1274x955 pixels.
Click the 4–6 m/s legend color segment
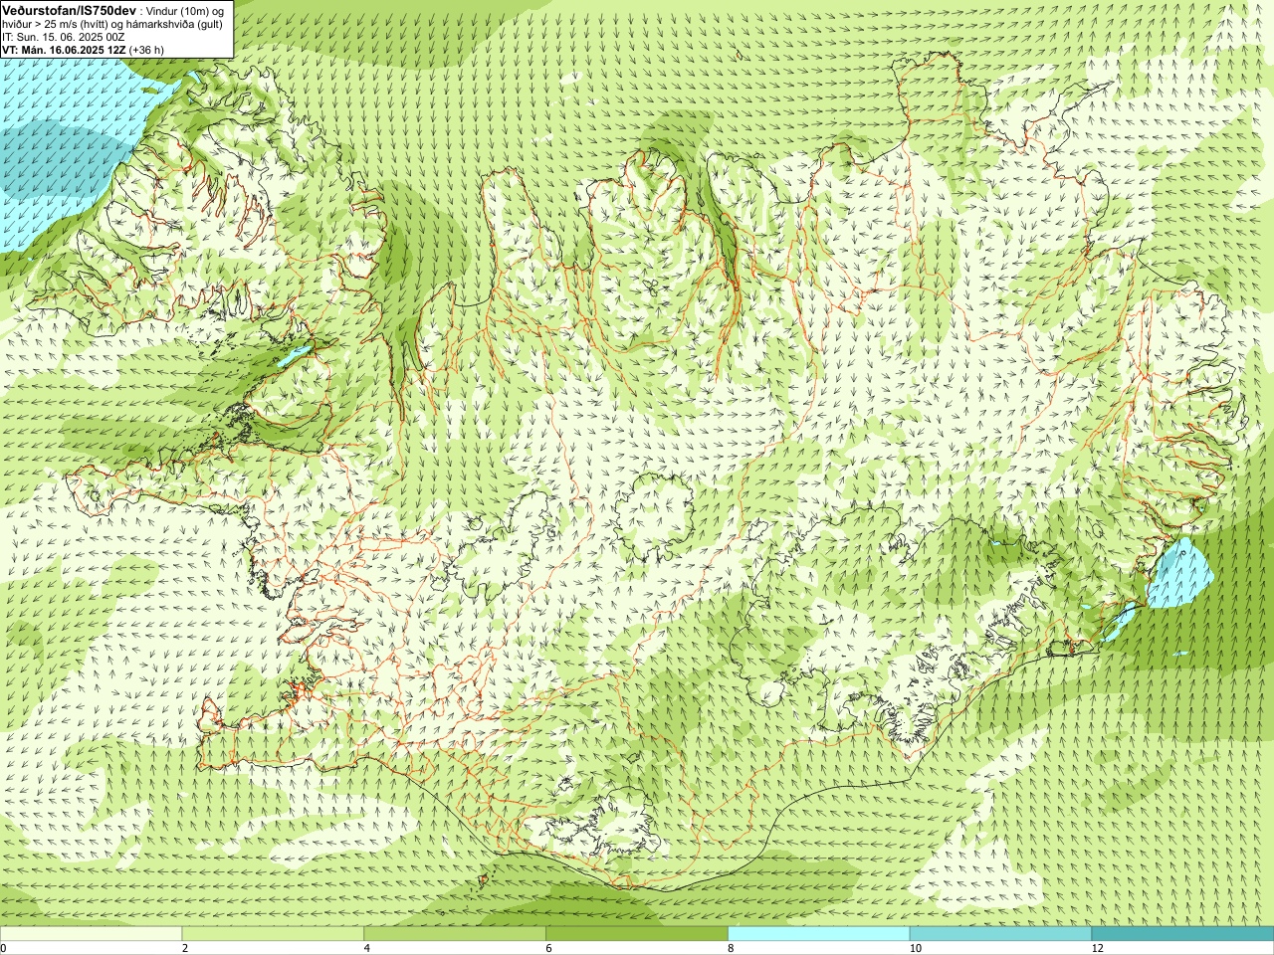pyautogui.click(x=455, y=934)
